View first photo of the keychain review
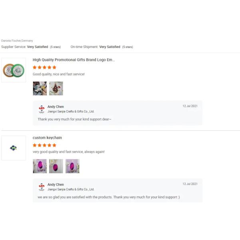240x240 pixels. (40, 166)
